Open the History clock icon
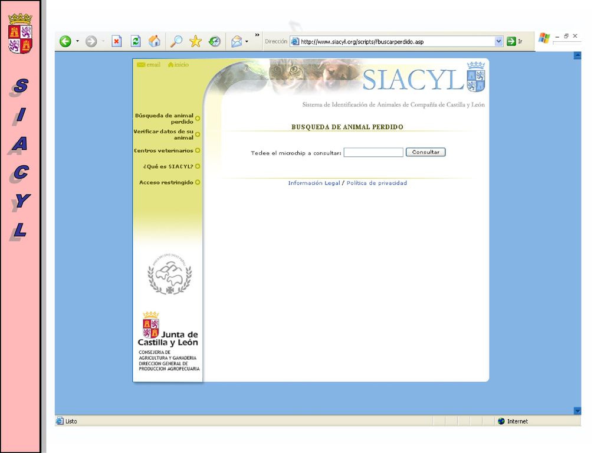This screenshot has height=453, width=604. (215, 41)
